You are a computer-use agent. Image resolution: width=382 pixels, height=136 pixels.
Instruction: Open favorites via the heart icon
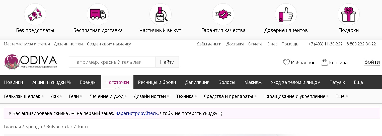[x=286, y=62]
